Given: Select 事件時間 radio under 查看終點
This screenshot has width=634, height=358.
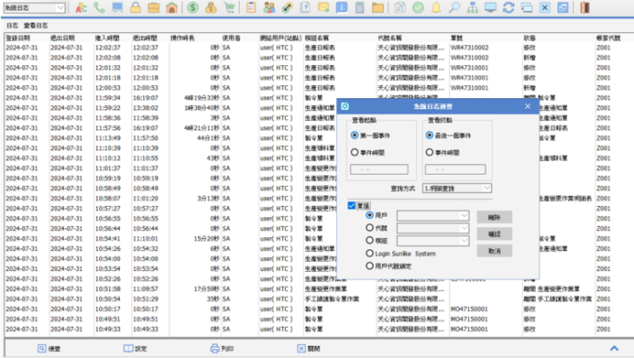Looking at the screenshot, I should (x=430, y=152).
